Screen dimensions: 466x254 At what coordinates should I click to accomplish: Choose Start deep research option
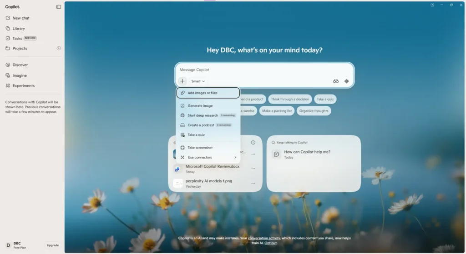click(x=208, y=115)
